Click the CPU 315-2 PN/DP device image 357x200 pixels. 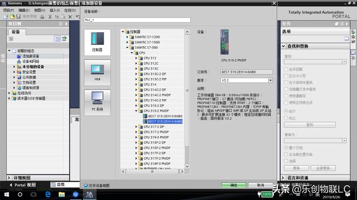[224, 42]
